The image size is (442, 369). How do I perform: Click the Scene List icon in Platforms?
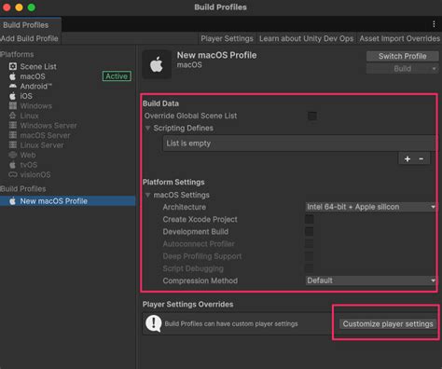click(13, 66)
